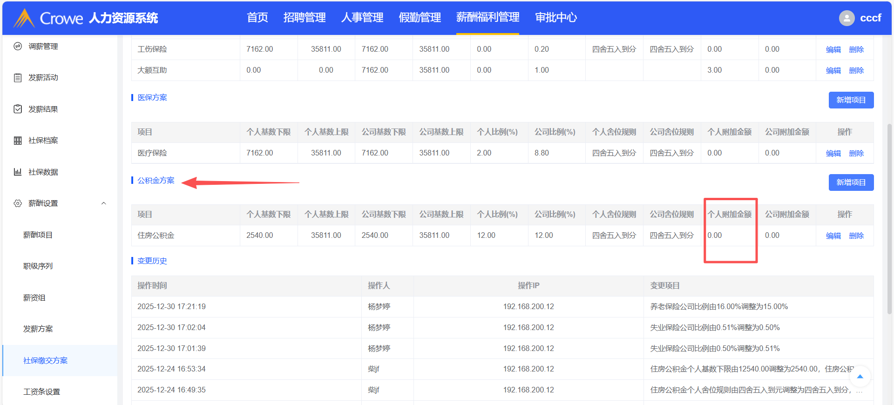Switch to 假勤管理 in top navigation
The image size is (894, 405).
420,18
